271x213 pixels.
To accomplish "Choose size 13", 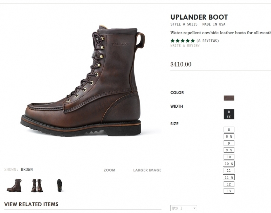I will point(229,191).
